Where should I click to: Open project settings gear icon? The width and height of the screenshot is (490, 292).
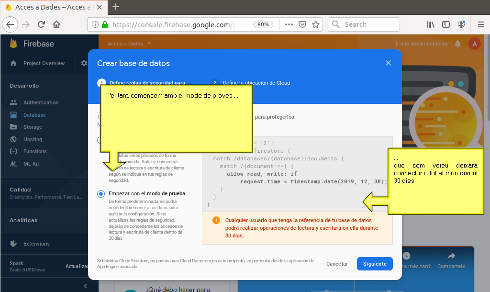(84, 63)
